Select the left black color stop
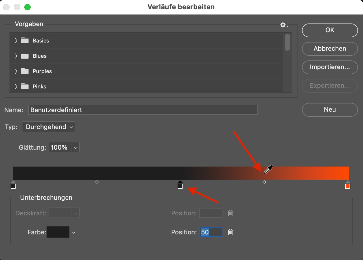The image size is (363, 260). pos(13,185)
